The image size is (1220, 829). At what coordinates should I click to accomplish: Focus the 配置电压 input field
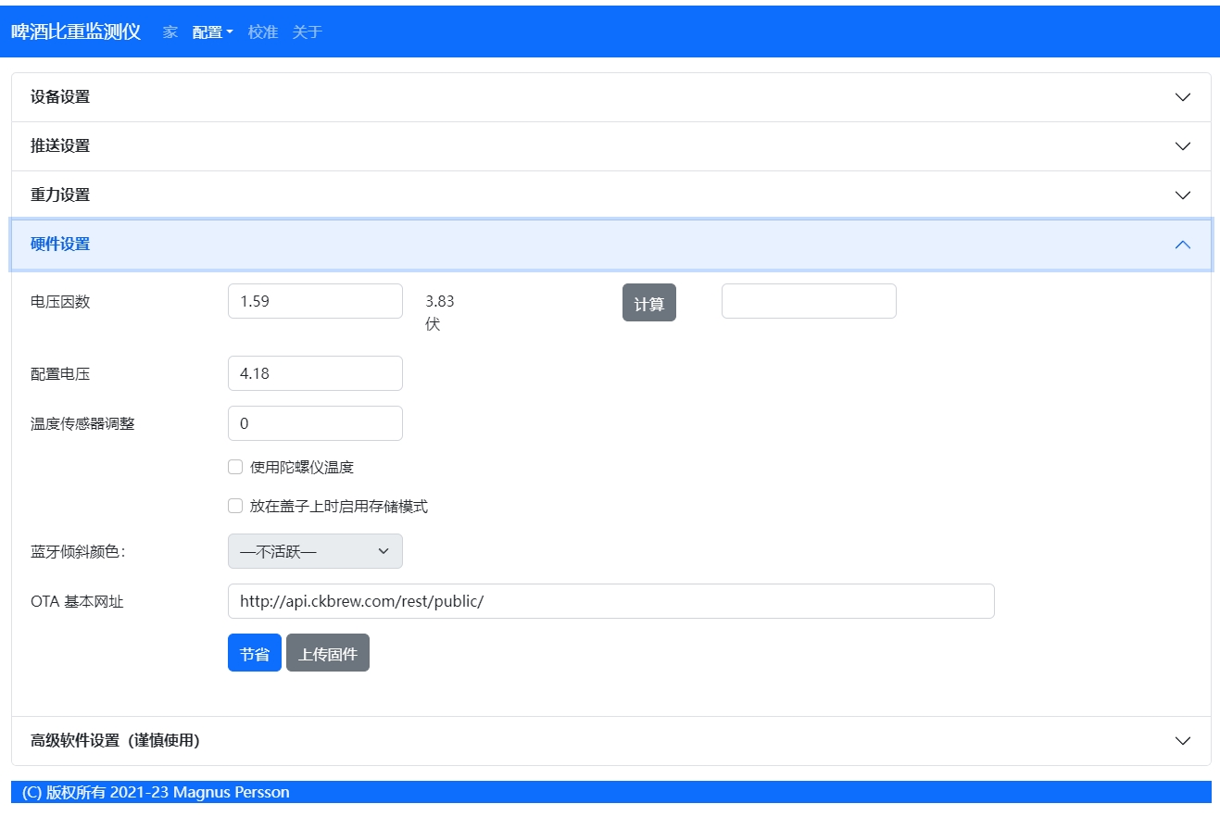(x=315, y=373)
